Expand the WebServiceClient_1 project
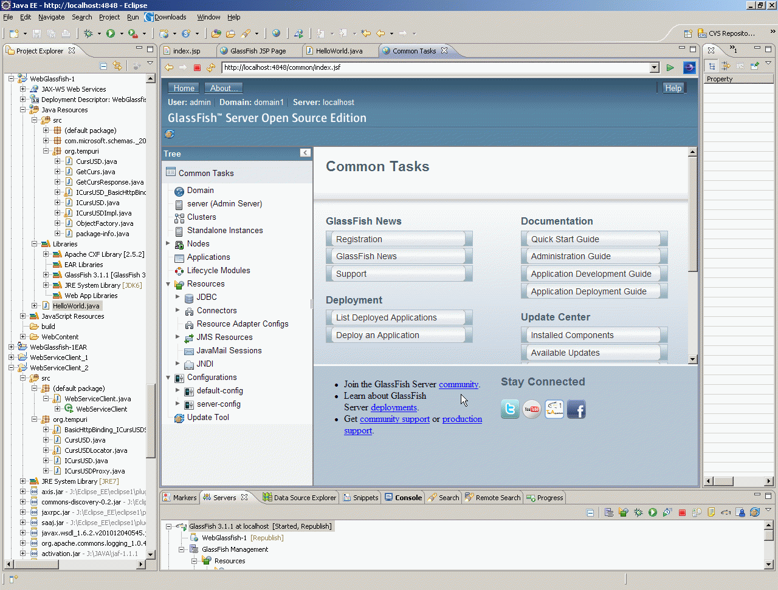The height and width of the screenshot is (590, 778). click(11, 358)
